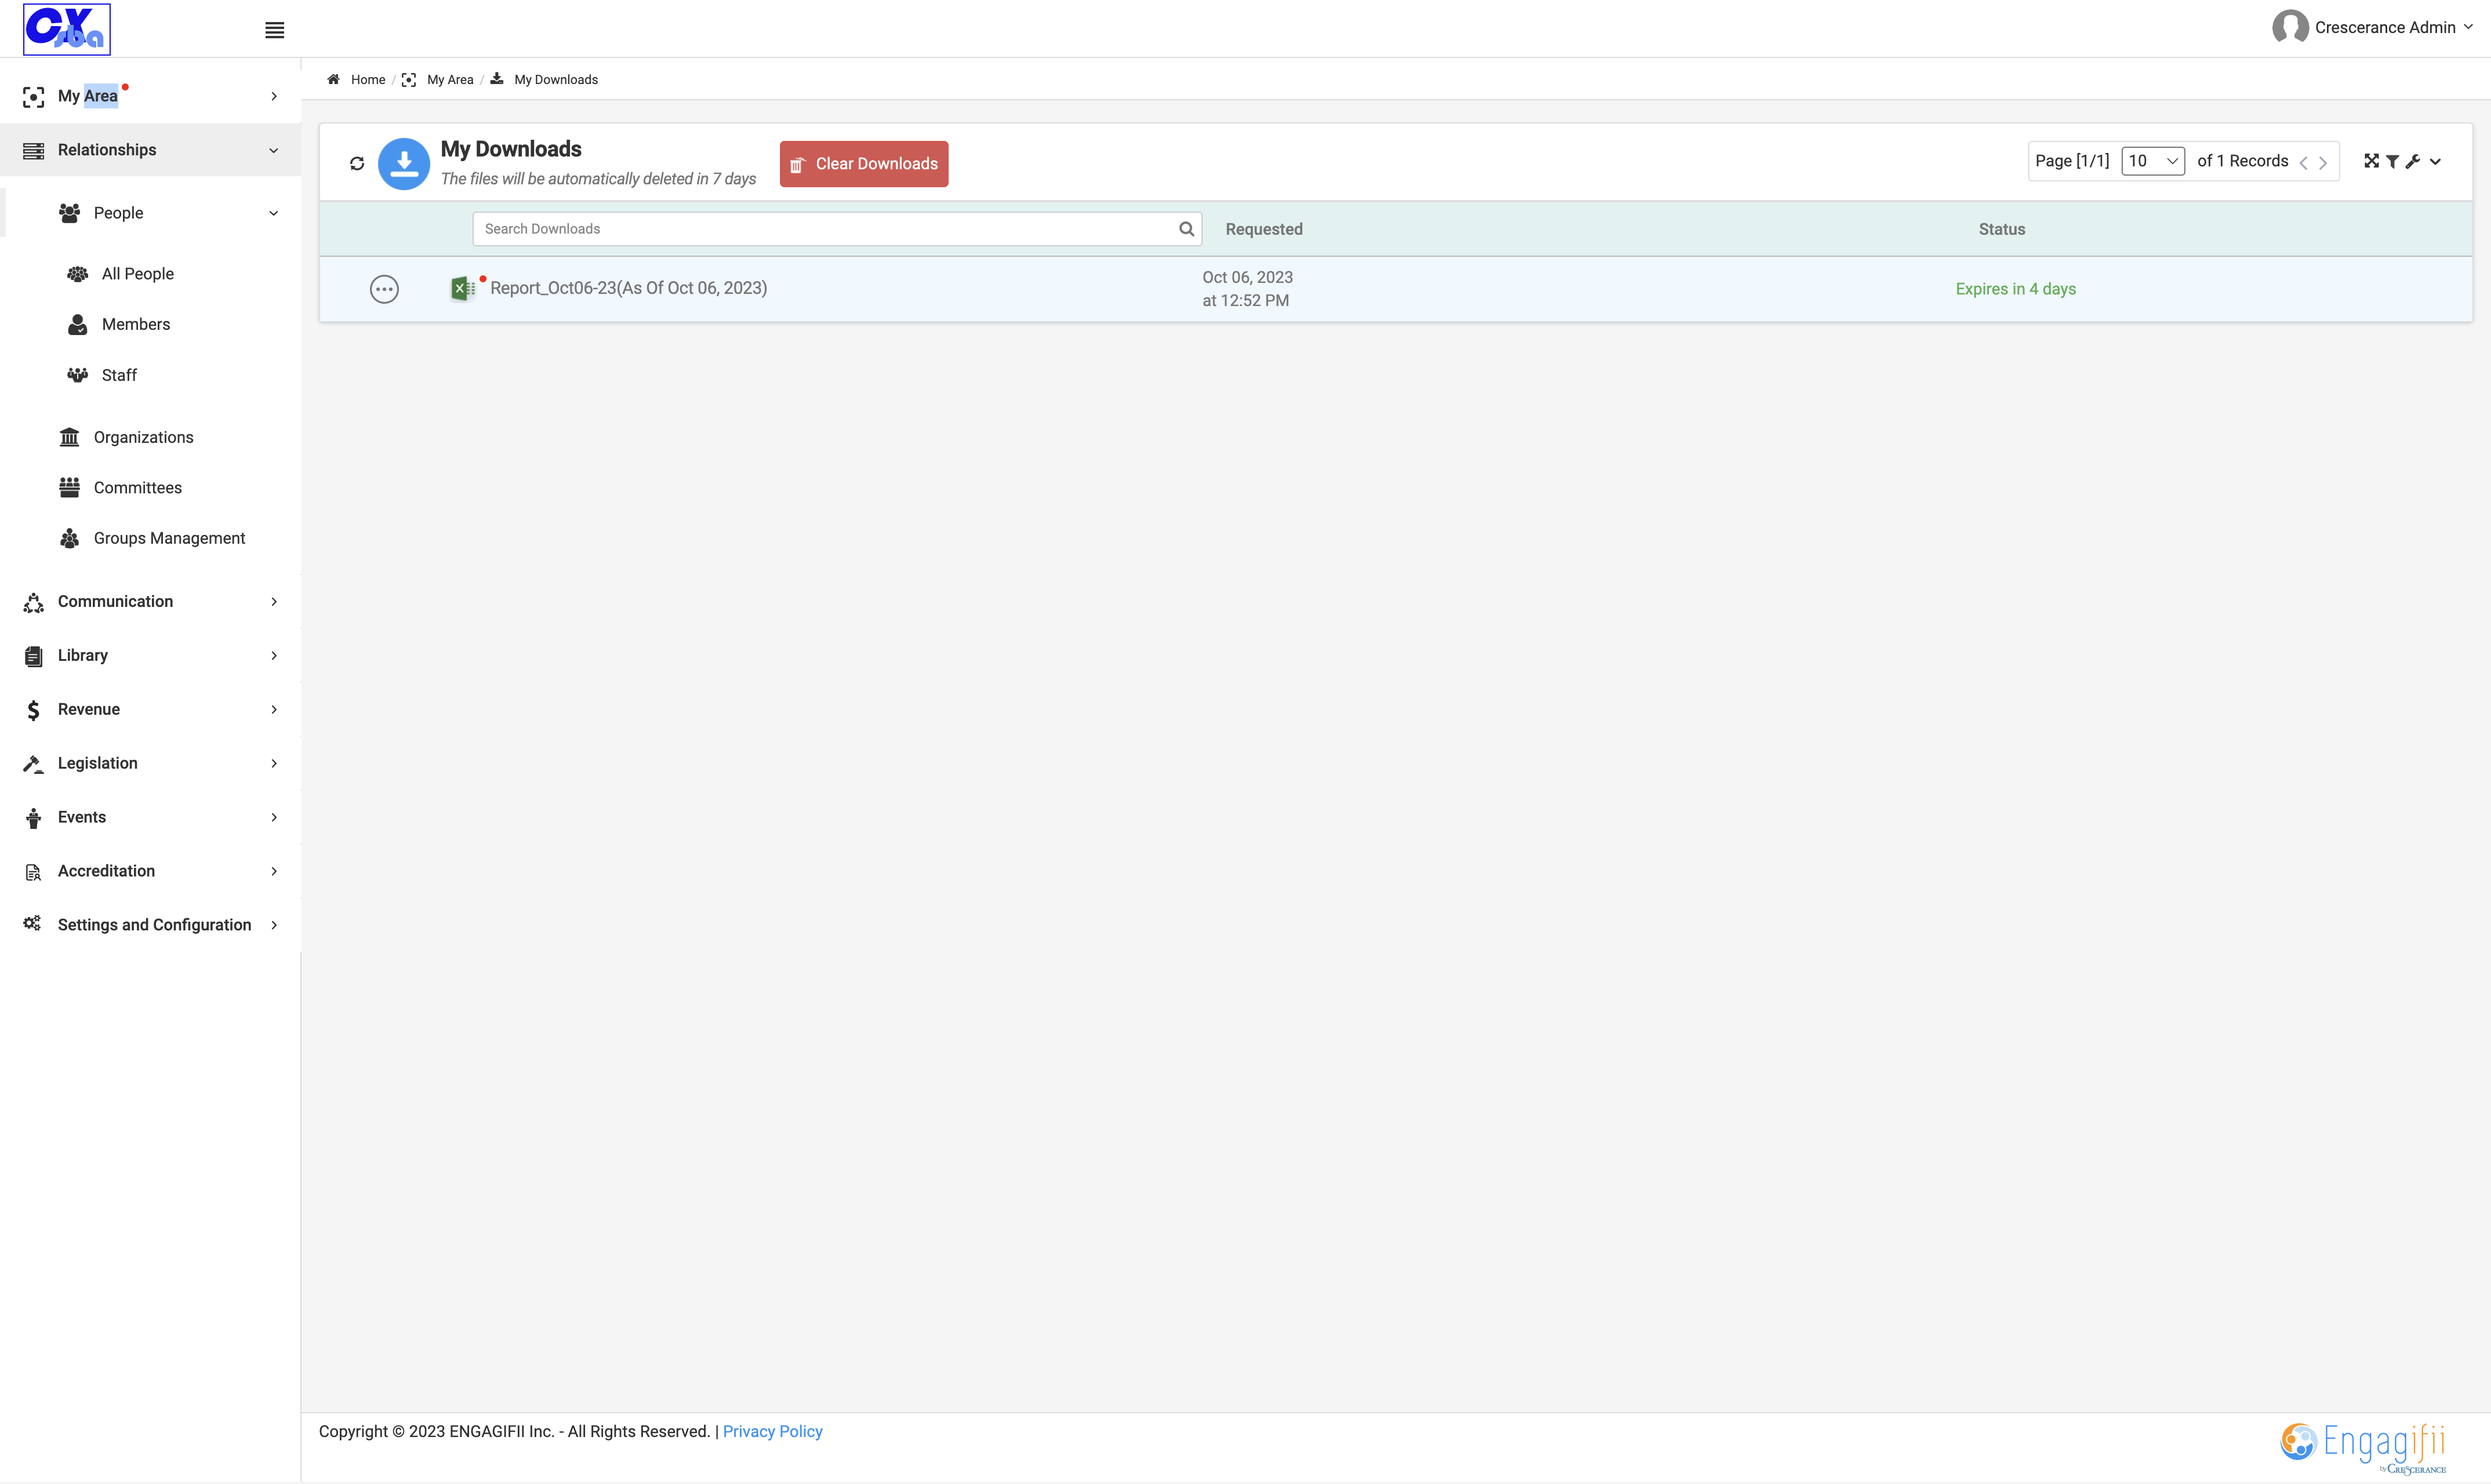The width and height of the screenshot is (2491, 1484).
Task: Click the user avatar icon
Action: [x=2290, y=27]
